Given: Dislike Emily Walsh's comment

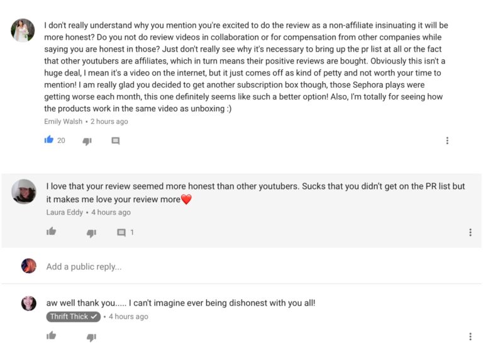Looking at the screenshot, I should point(87,141).
